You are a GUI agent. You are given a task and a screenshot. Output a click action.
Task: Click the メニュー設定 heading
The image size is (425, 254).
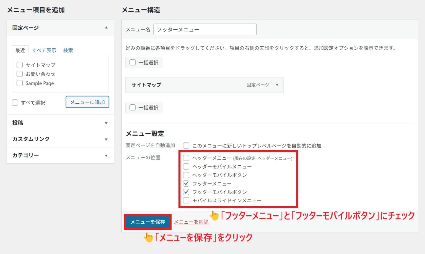(x=145, y=134)
